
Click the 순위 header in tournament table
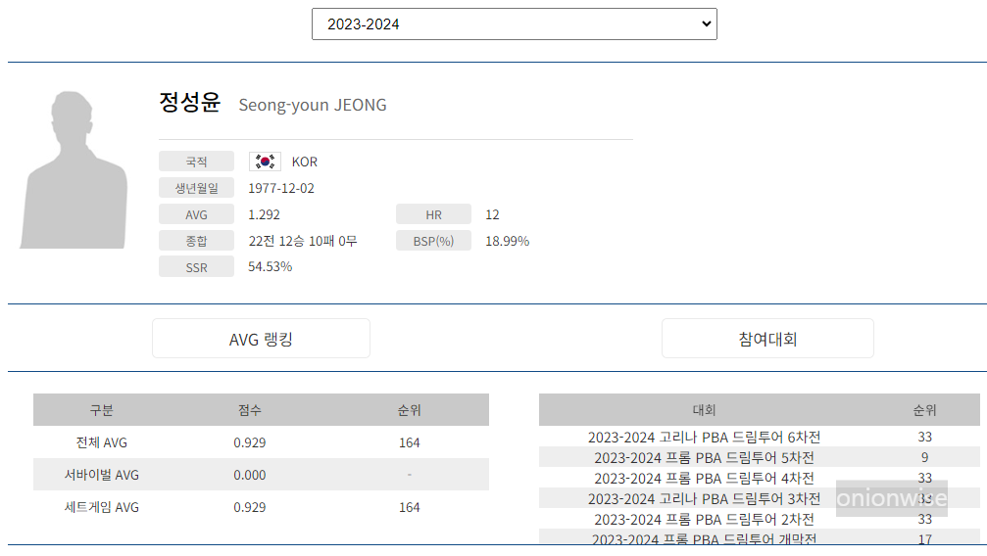924,410
